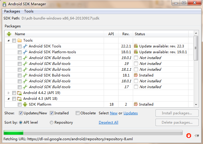Click the Android SDK Tools wrench icon
Viewport: 203px width, 144px height.
click(25, 46)
